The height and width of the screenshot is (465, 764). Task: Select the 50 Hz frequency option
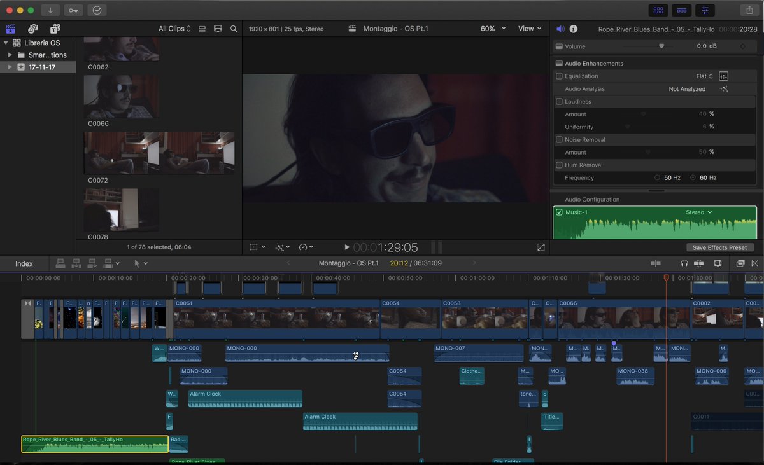coord(657,178)
